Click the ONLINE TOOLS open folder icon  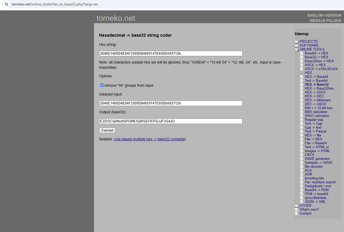click(x=297, y=49)
